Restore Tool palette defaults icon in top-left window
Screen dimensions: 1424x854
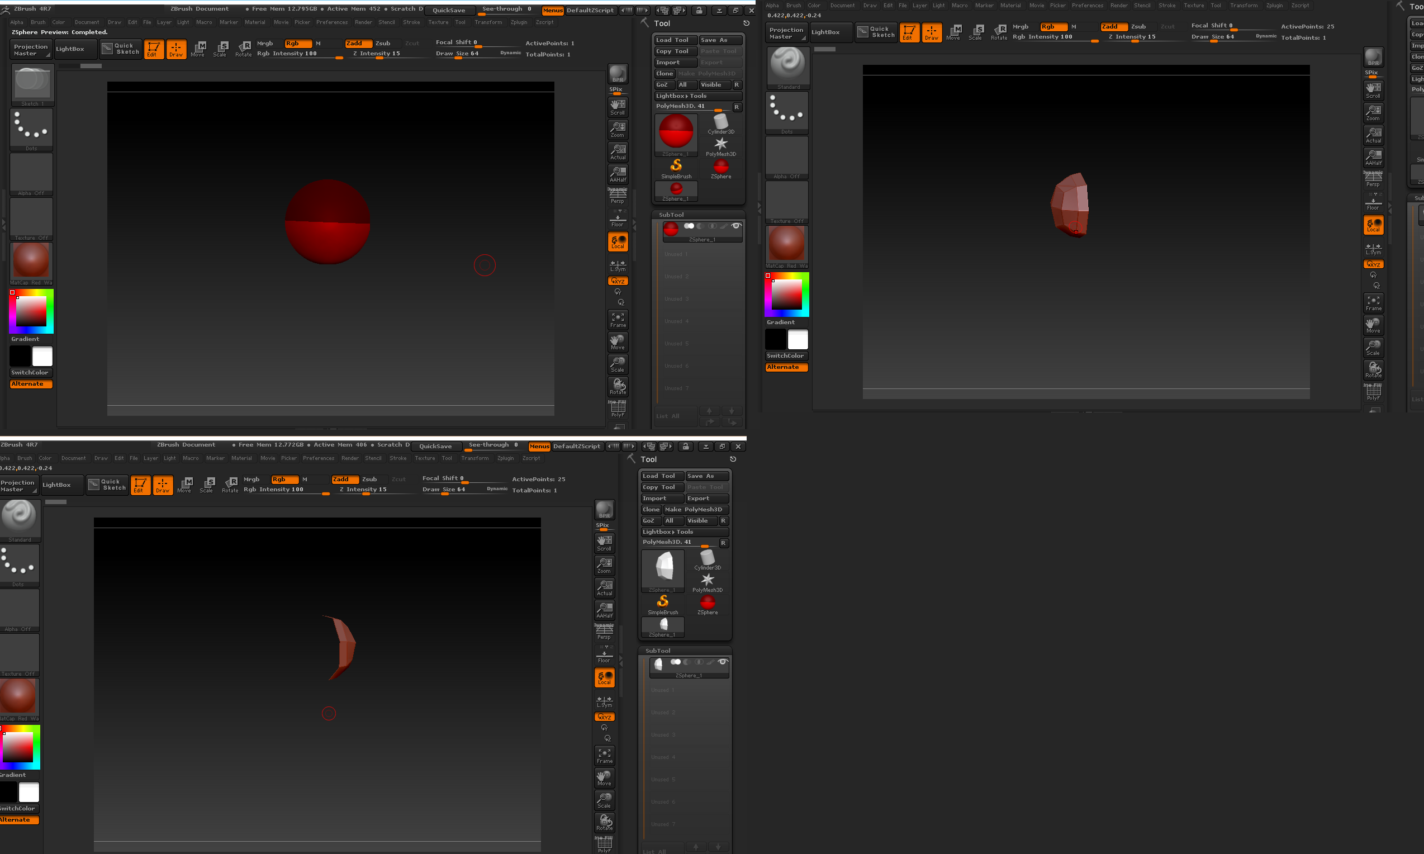[746, 23]
